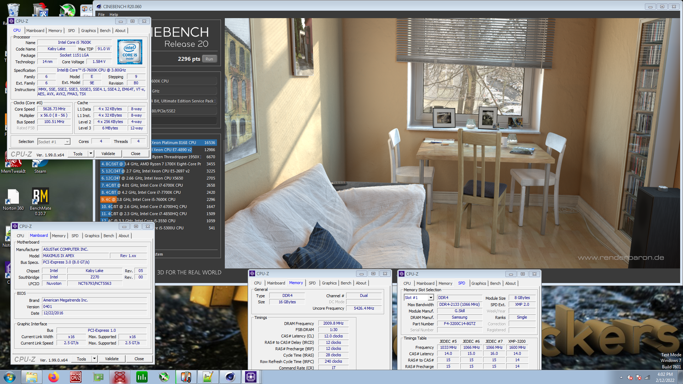
Task: Click the green graphics card taskbar icon
Action: click(x=98, y=377)
